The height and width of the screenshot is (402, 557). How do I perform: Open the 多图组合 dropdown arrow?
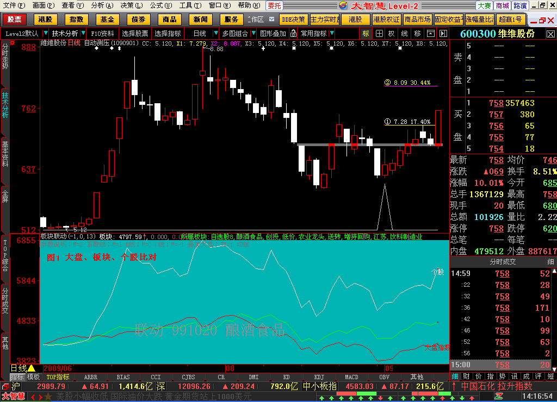click(x=253, y=33)
